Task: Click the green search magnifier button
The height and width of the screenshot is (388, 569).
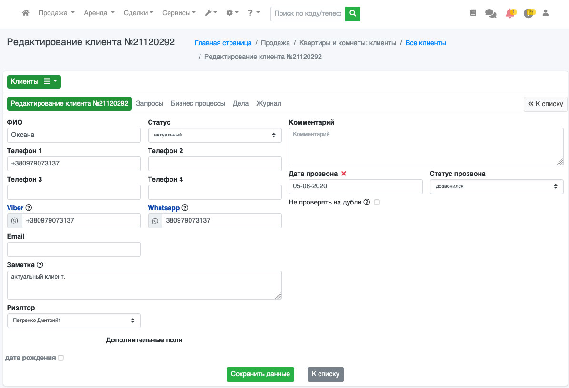Action: click(353, 14)
